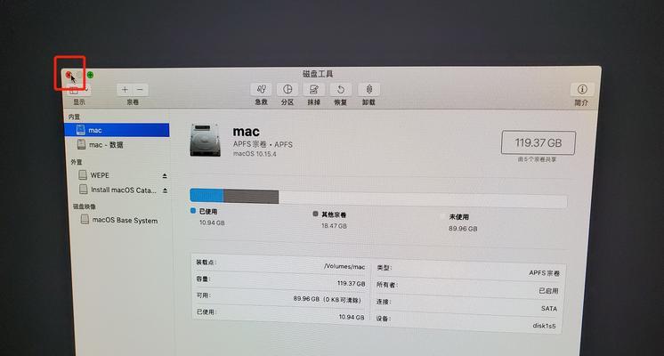
Task: Click the 10.94 GB value under 已使用 legend
Action: pyautogui.click(x=212, y=222)
